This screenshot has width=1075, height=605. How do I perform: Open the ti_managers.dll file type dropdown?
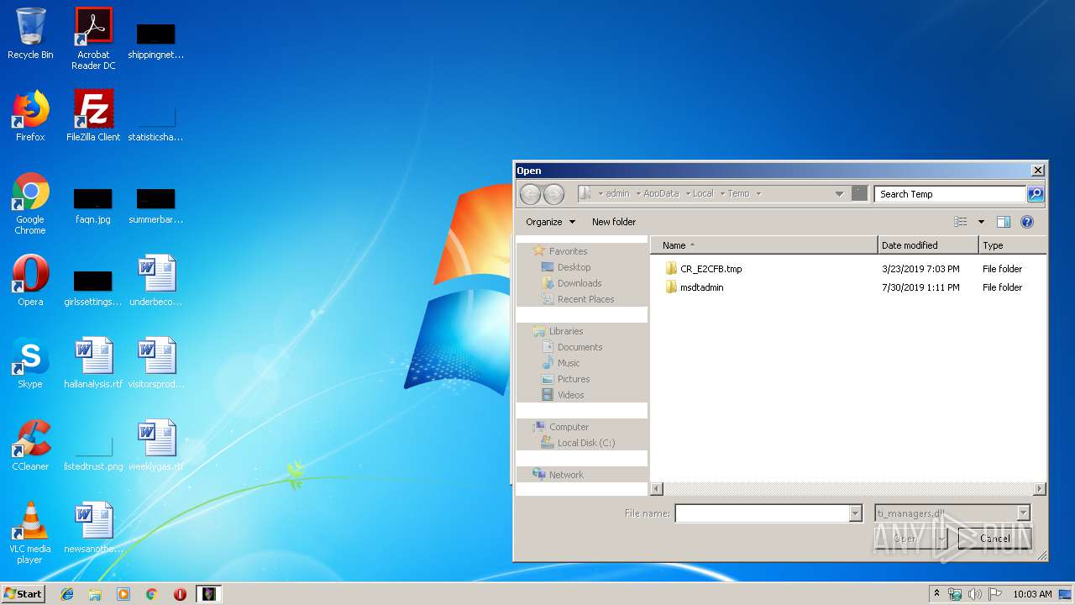click(x=952, y=513)
